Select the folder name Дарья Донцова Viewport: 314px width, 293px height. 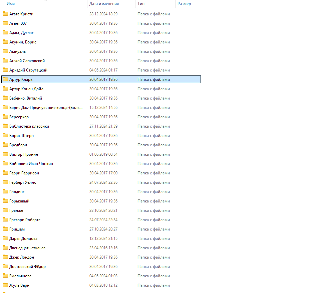point(23,239)
